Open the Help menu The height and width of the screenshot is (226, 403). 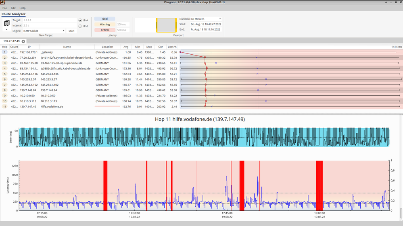pyautogui.click(x=23, y=8)
